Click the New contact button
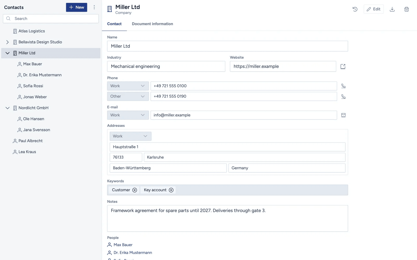Viewport: 417px width, 260px height. 77,7
